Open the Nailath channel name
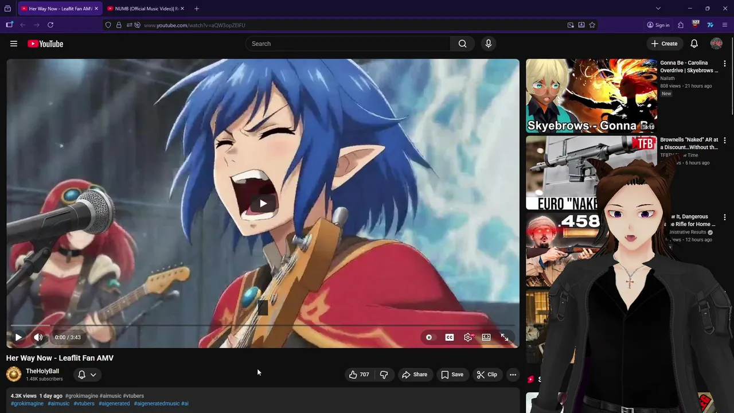 pyautogui.click(x=667, y=79)
